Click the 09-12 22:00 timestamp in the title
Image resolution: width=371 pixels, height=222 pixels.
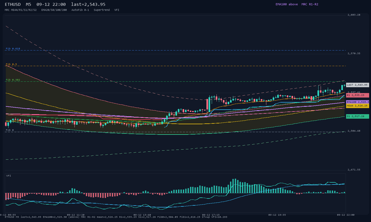(x=51, y=4)
